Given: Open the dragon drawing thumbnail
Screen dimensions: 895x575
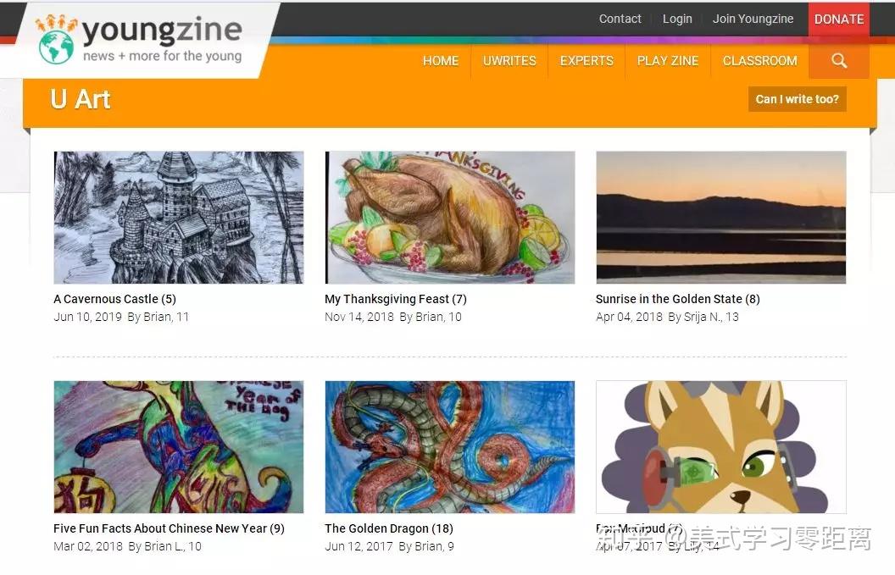Looking at the screenshot, I should (x=450, y=447).
